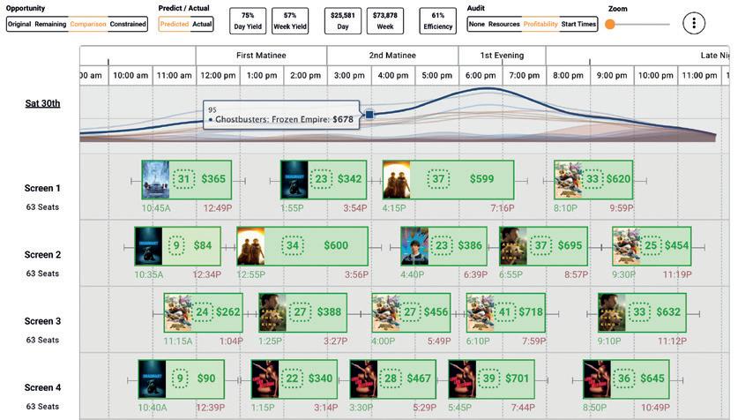Image resolution: width=738 pixels, height=420 pixels.
Task: Click the 11:19P end time on Screen 2
Action: (x=677, y=274)
